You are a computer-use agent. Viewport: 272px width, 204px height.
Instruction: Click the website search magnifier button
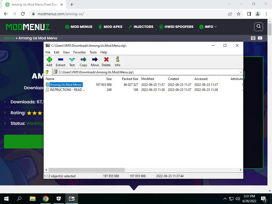[258, 27]
